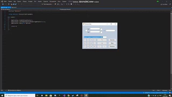Open the Сборка menu
This screenshot has height=97, width=172.
(24, 1)
